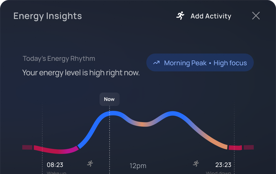This screenshot has height=174, width=276.
Task: Click the Now marker label
Action: [x=109, y=99]
